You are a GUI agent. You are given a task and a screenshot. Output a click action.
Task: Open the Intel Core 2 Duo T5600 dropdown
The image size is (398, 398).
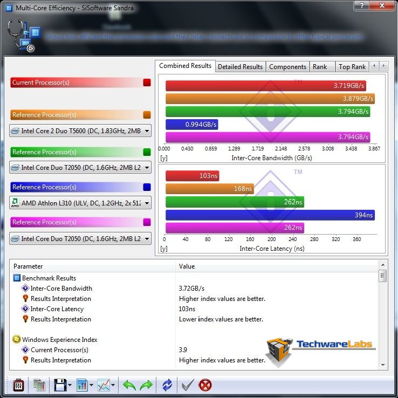pos(80,131)
